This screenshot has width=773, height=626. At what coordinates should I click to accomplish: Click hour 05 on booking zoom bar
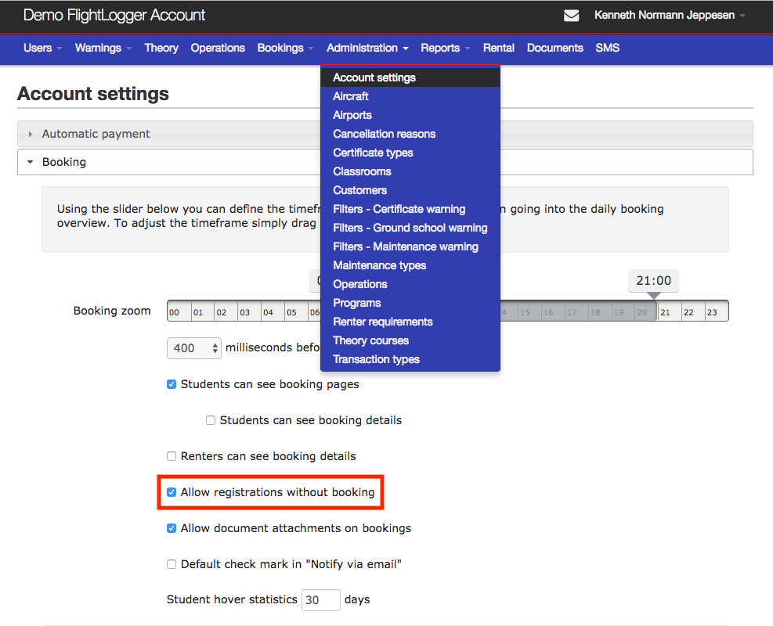(x=296, y=311)
